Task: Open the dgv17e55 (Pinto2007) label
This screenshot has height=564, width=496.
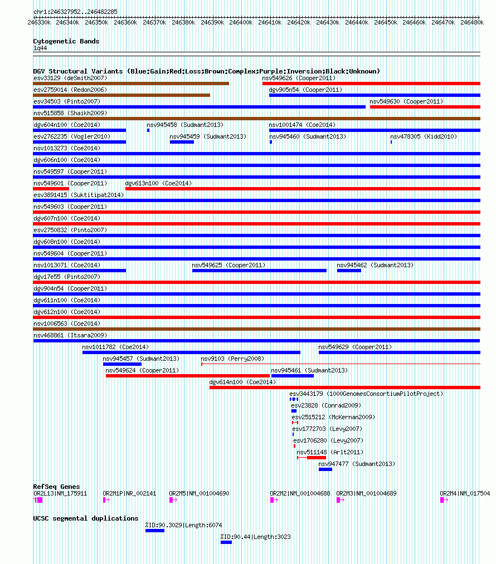Action: pos(67,277)
